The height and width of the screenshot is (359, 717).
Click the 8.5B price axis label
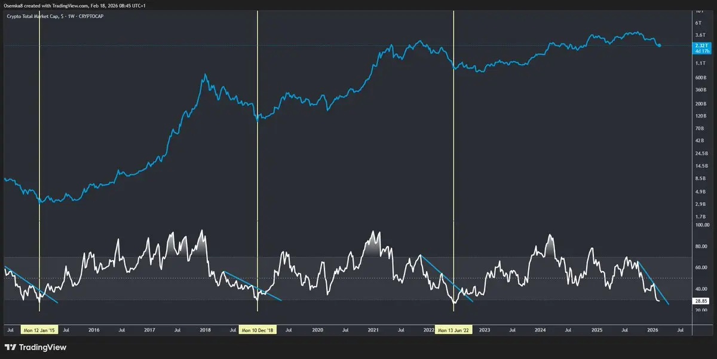pos(700,179)
